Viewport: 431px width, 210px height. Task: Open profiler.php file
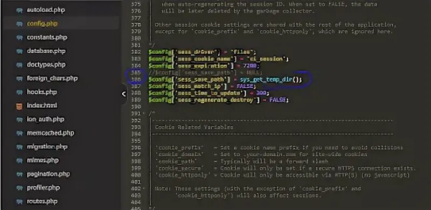pos(43,188)
